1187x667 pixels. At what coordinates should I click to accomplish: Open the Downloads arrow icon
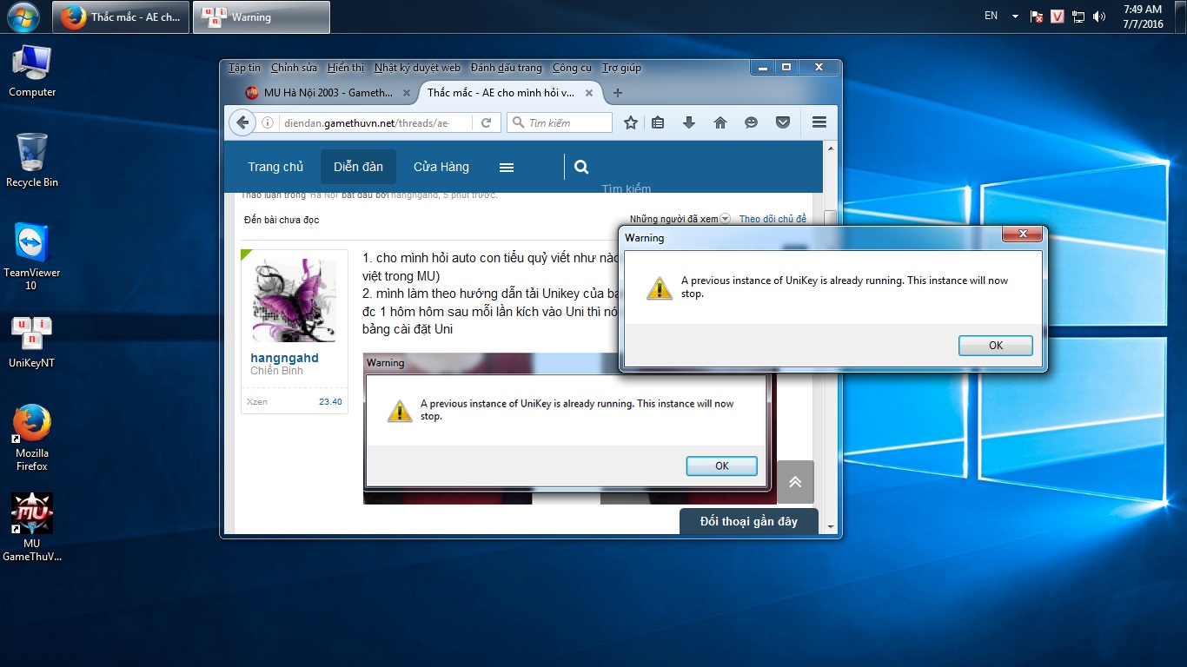tap(689, 122)
